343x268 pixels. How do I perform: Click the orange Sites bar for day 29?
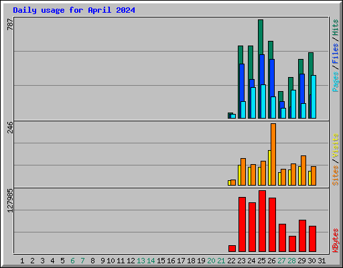[303, 170]
